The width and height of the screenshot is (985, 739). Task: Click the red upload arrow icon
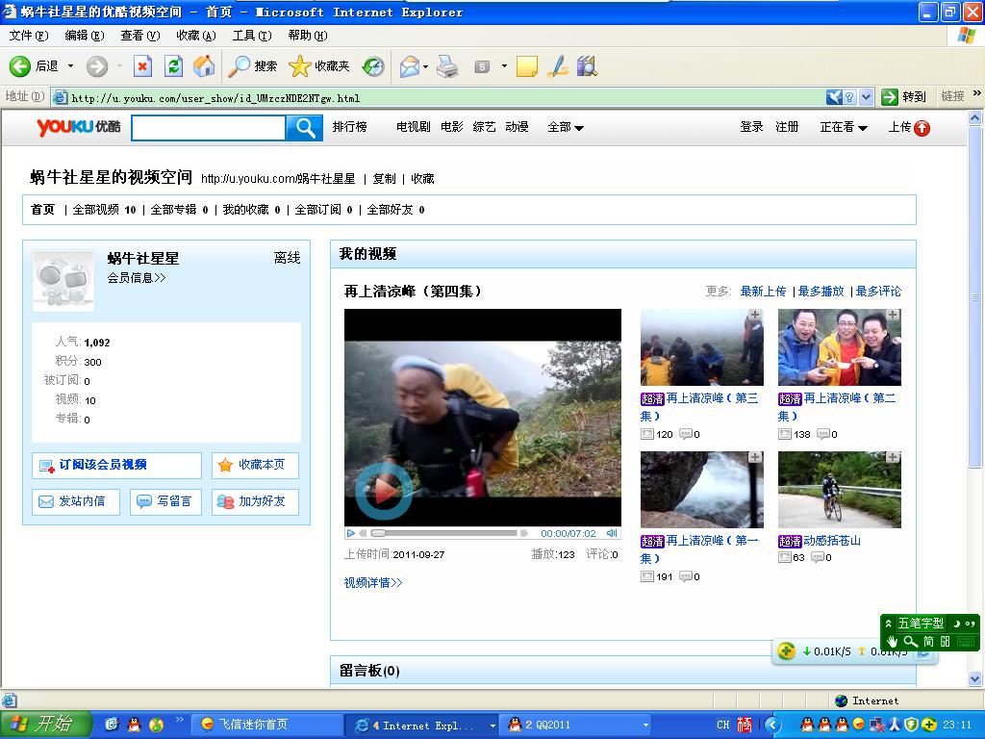coord(922,128)
